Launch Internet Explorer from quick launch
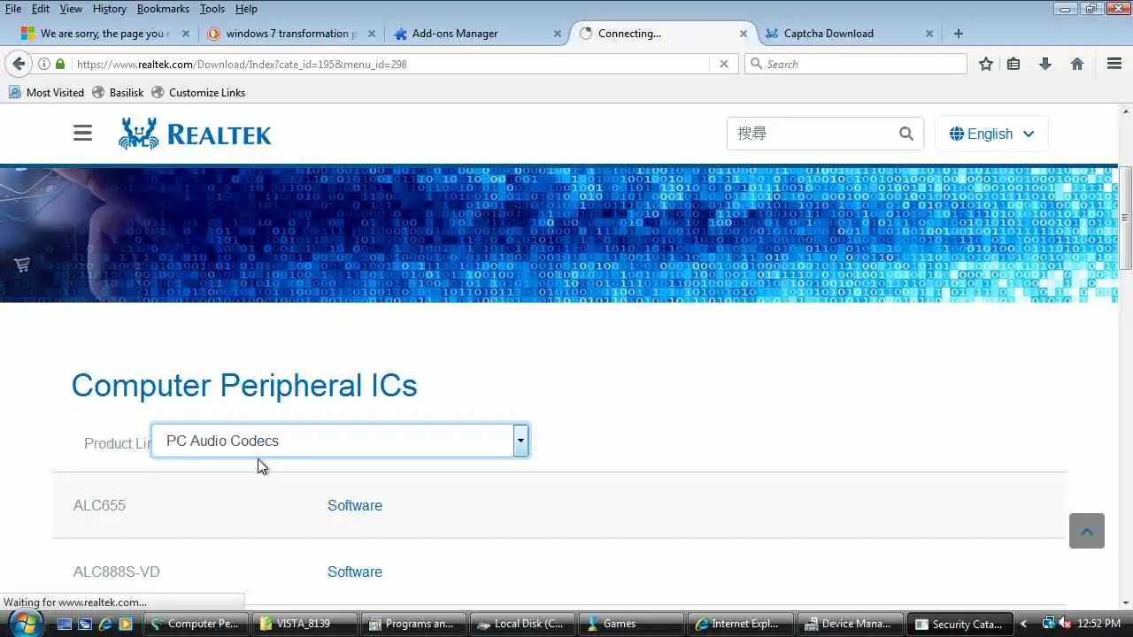 pos(105,624)
